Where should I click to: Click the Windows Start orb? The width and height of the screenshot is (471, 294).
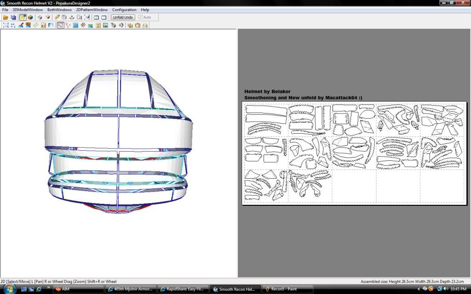point(10,289)
